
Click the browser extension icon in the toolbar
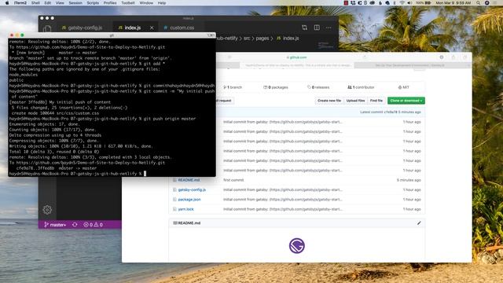(x=442, y=57)
